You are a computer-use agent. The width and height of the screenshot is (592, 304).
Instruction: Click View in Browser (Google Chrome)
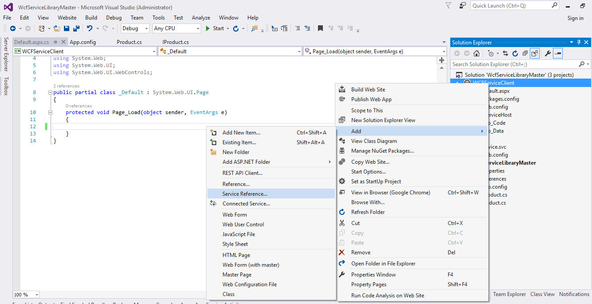point(412,193)
